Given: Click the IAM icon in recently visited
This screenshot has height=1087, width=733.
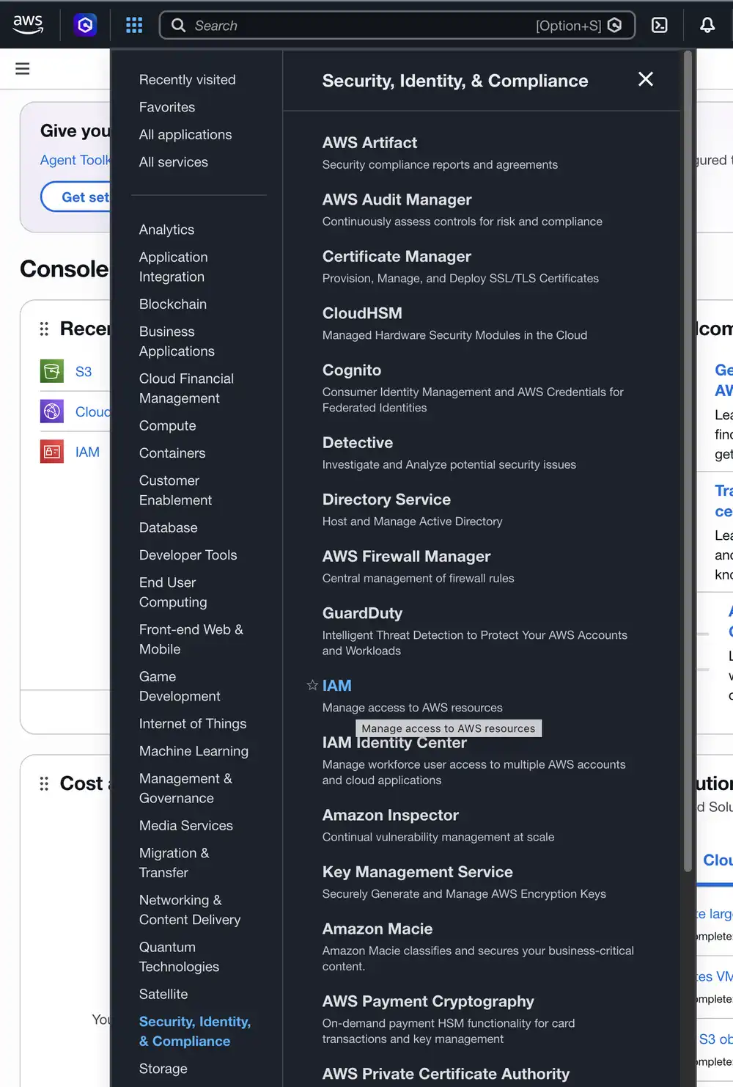Looking at the screenshot, I should pos(52,452).
